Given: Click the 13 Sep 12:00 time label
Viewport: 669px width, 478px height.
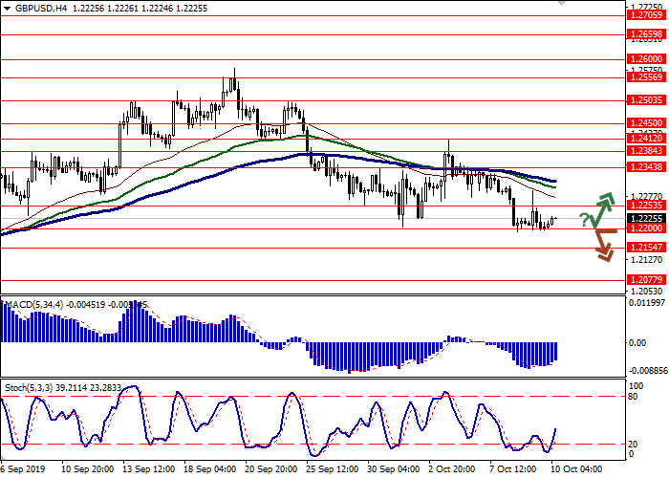Looking at the screenshot, I should (149, 469).
